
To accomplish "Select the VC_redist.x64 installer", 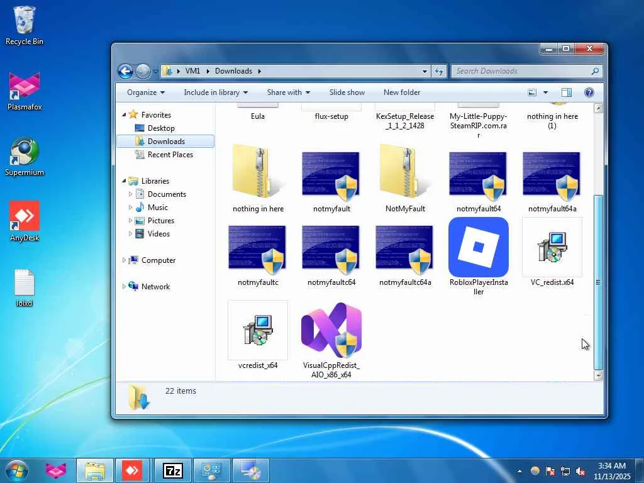I will (552, 252).
